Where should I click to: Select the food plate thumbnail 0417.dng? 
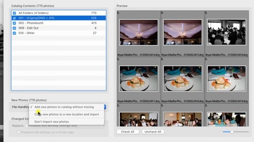[x=139, y=78]
